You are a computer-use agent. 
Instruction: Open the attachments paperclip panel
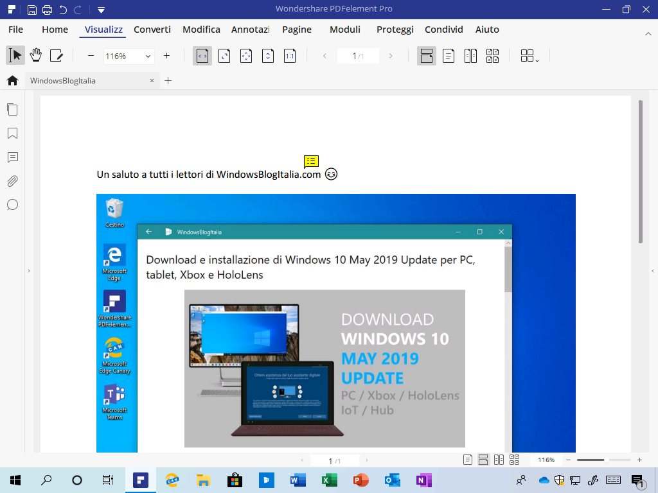(13, 181)
